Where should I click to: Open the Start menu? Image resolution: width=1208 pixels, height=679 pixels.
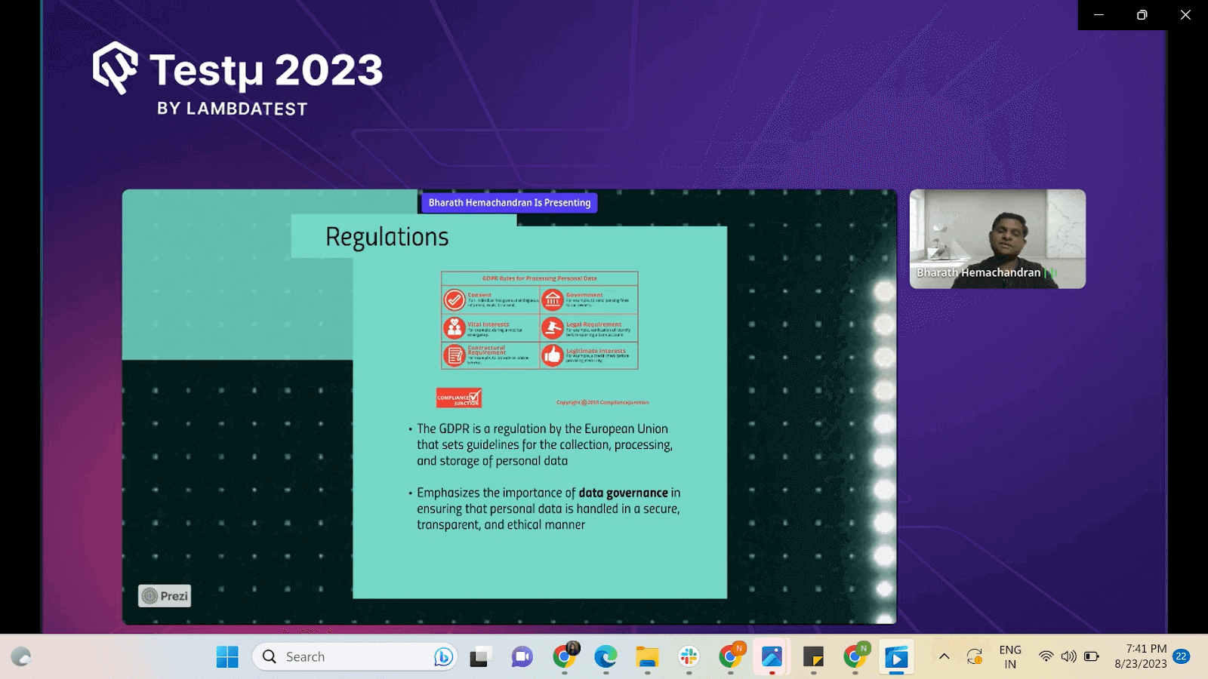226,656
